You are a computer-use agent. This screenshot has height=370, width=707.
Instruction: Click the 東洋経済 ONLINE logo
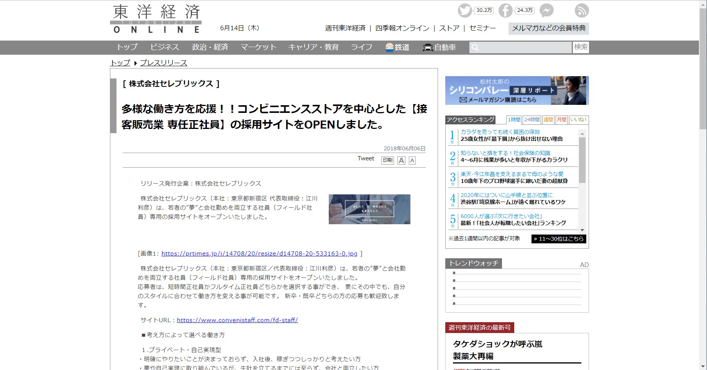[x=156, y=19]
